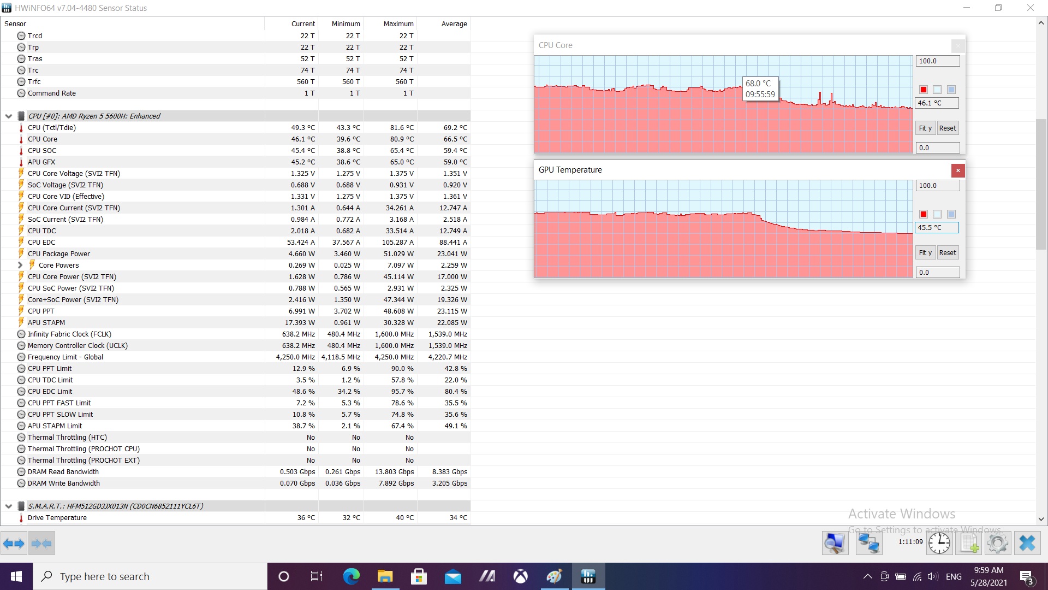Click the white color square in GPU Temperature graph
This screenshot has height=590, width=1048.
[x=937, y=214]
